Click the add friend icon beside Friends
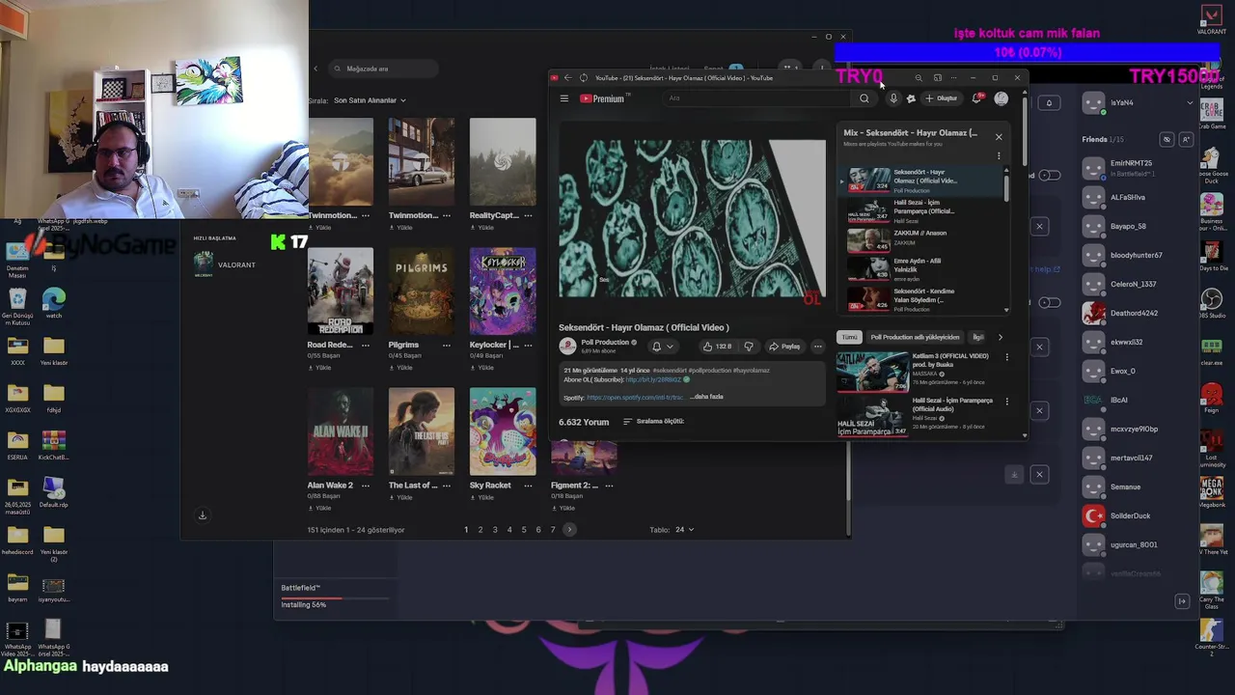This screenshot has height=695, width=1235. [1186, 139]
